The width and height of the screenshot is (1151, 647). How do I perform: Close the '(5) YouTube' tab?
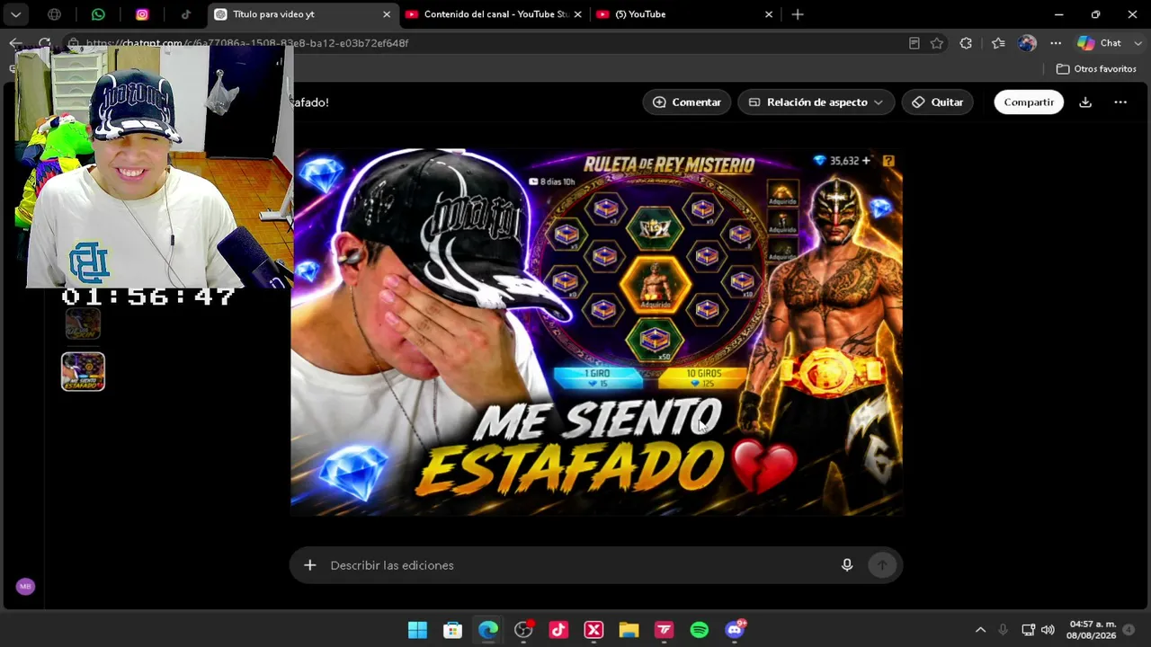pos(769,14)
